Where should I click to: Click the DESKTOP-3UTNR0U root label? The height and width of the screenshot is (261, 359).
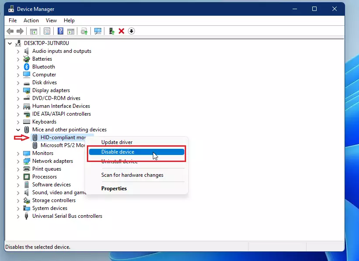click(x=46, y=43)
